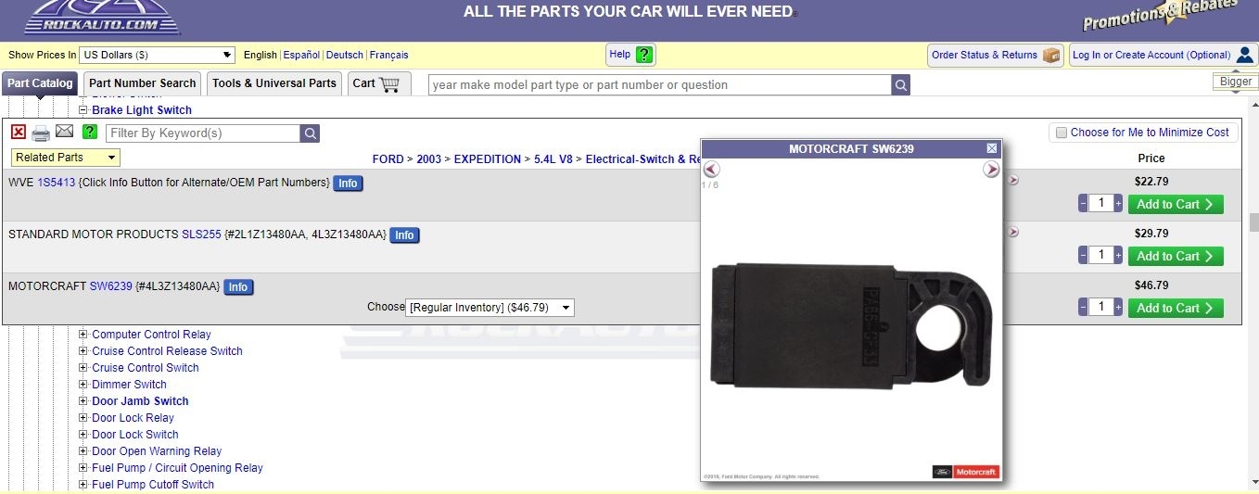This screenshot has height=494, width=1259.
Task: Expand the Cruise Control Release Switch node
Action: click(83, 351)
